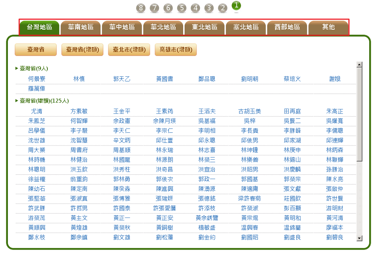Click the 高雄市(增額) button
This screenshot has height=259, width=376.
pos(176,50)
